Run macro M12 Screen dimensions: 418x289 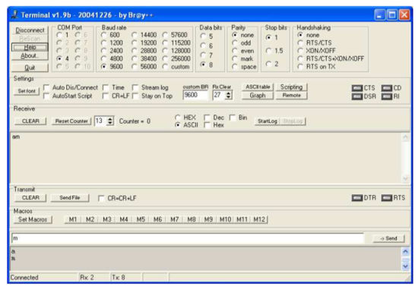(259, 219)
